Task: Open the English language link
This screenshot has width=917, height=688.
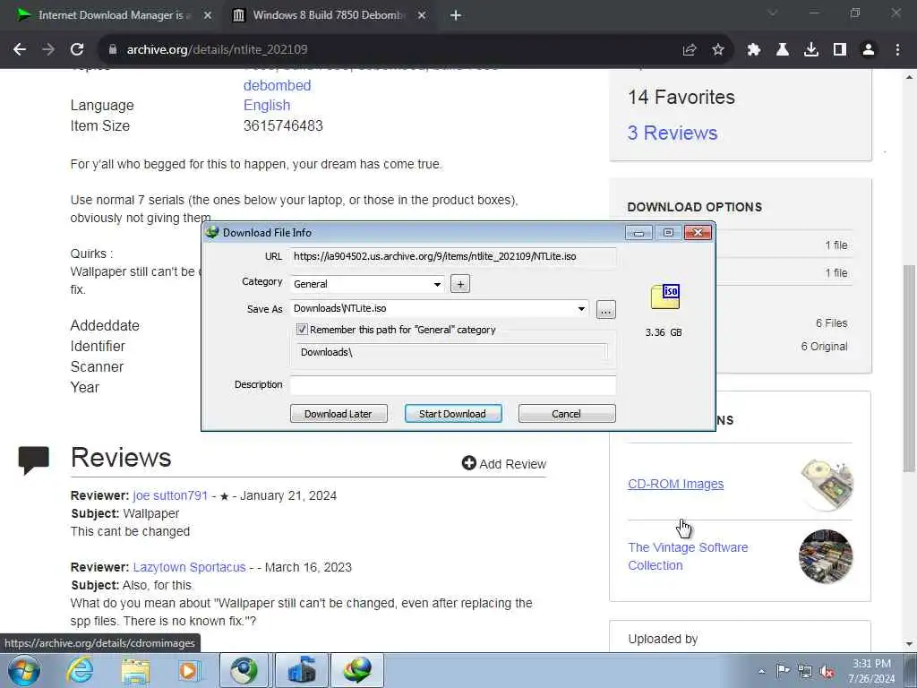Action: pyautogui.click(x=267, y=106)
